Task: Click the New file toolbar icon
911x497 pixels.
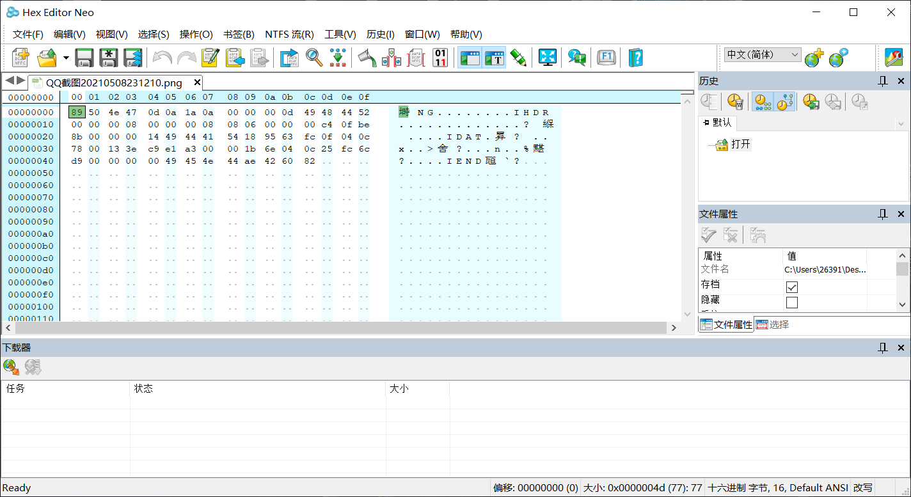Action: [21, 58]
